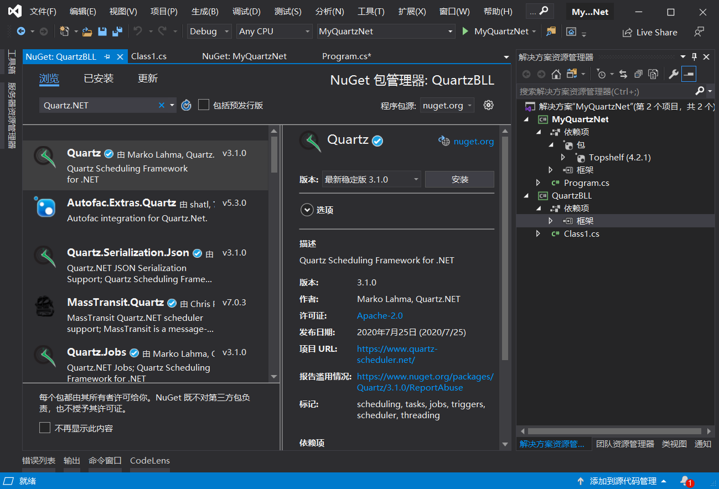Click the Home icon in Solution Explorer

pyautogui.click(x=556, y=74)
